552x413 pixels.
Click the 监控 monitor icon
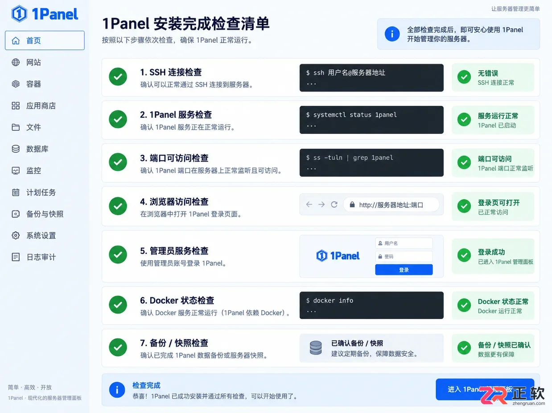coord(16,170)
